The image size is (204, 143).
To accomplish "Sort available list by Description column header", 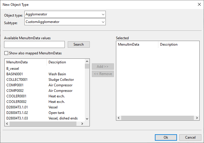I will [x=65, y=62].
